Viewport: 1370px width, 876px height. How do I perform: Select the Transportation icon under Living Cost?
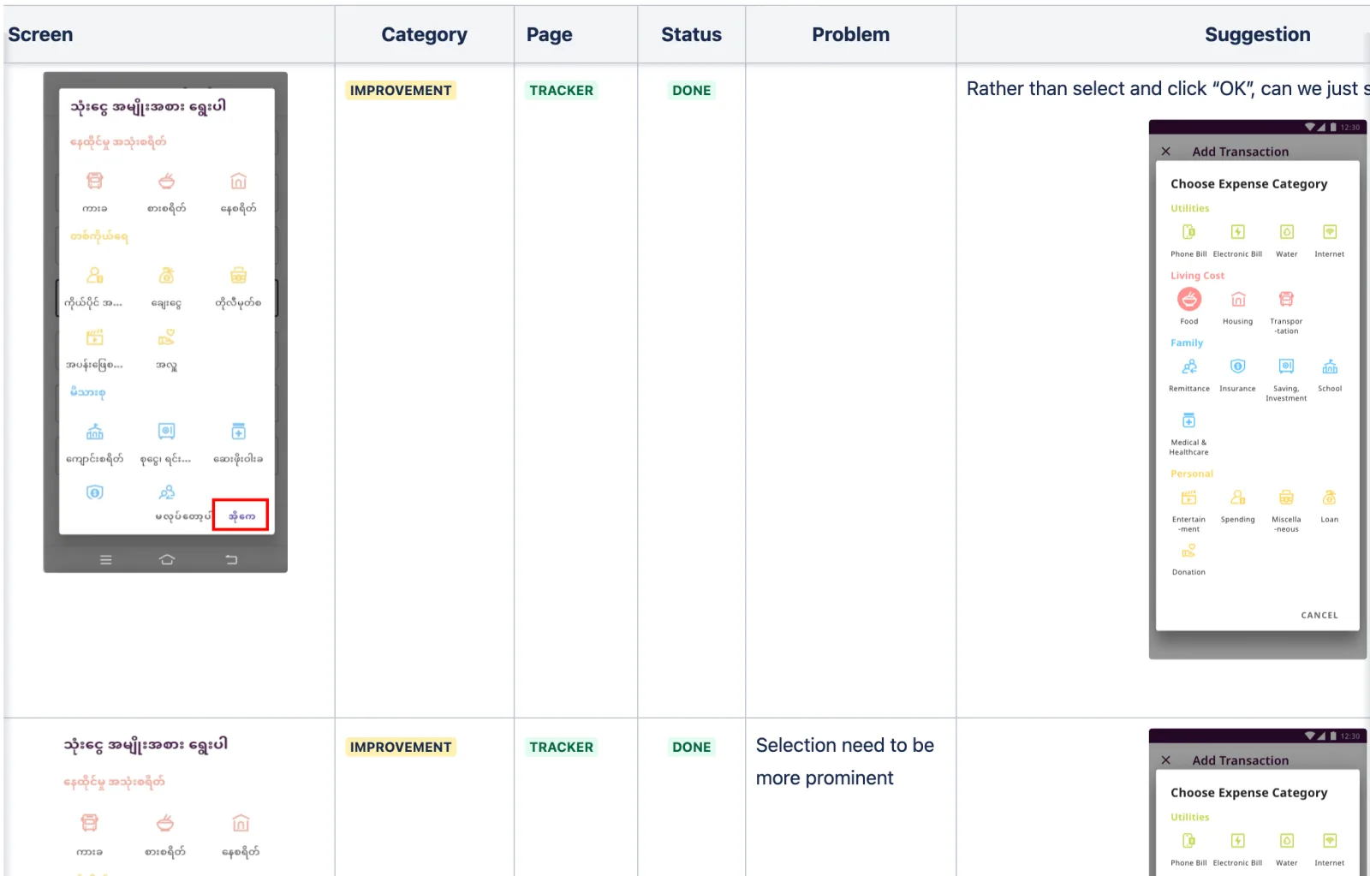tap(1286, 299)
